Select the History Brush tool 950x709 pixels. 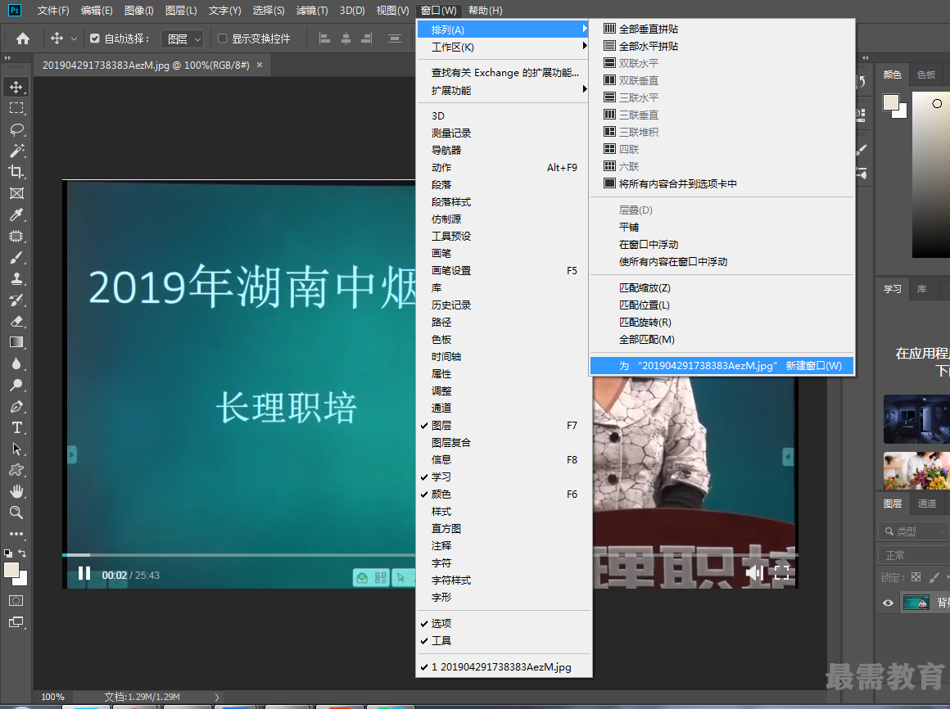click(16, 300)
